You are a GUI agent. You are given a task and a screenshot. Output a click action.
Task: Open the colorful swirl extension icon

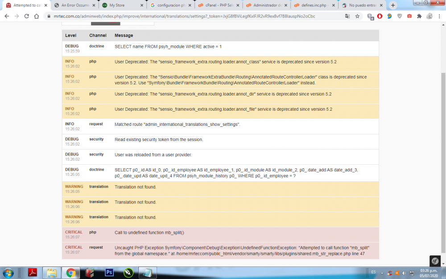tap(389, 16)
